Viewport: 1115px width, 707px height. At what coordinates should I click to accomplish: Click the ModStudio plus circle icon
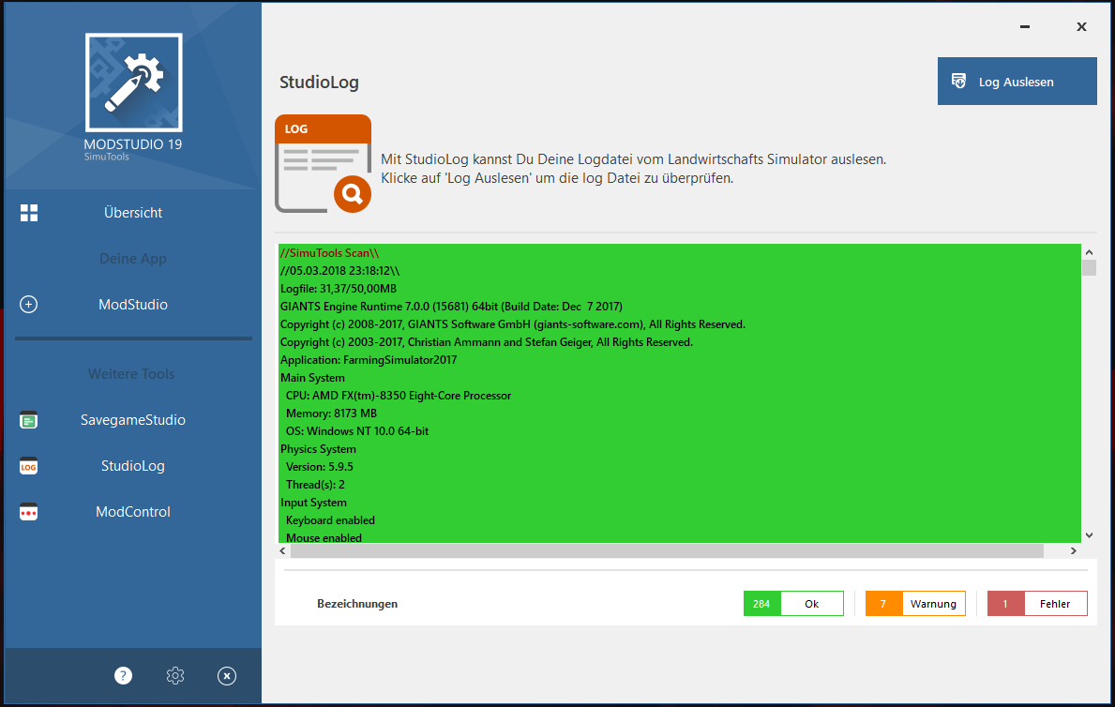29,305
